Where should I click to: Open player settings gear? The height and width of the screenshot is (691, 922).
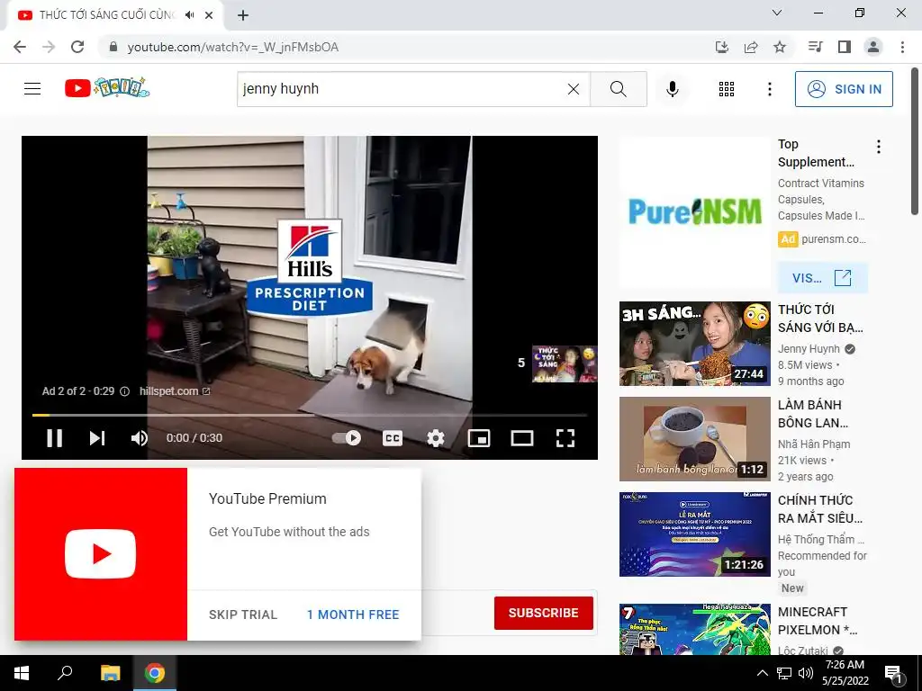click(x=436, y=438)
